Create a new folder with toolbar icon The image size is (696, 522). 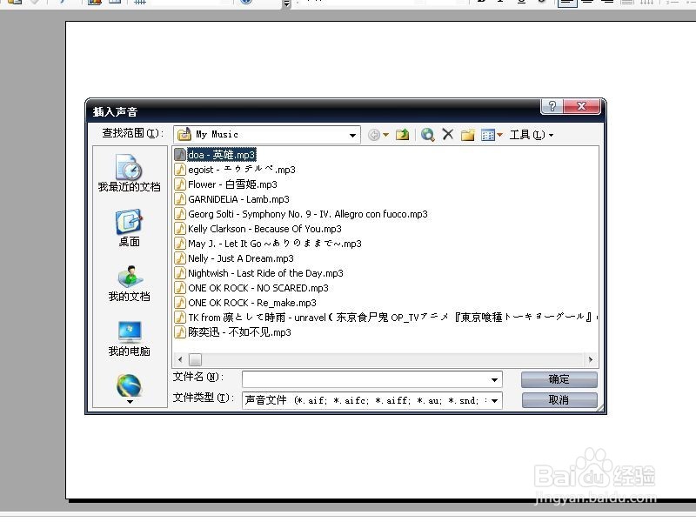[467, 135]
